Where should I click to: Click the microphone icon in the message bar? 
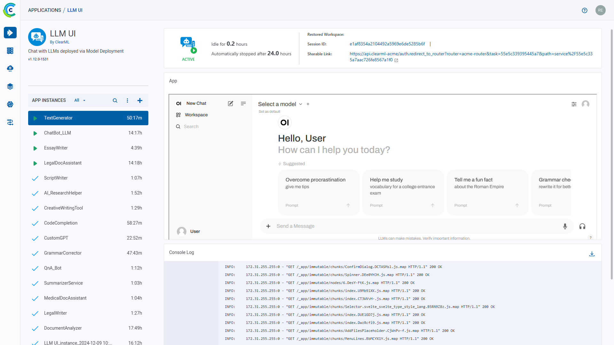coord(565,226)
